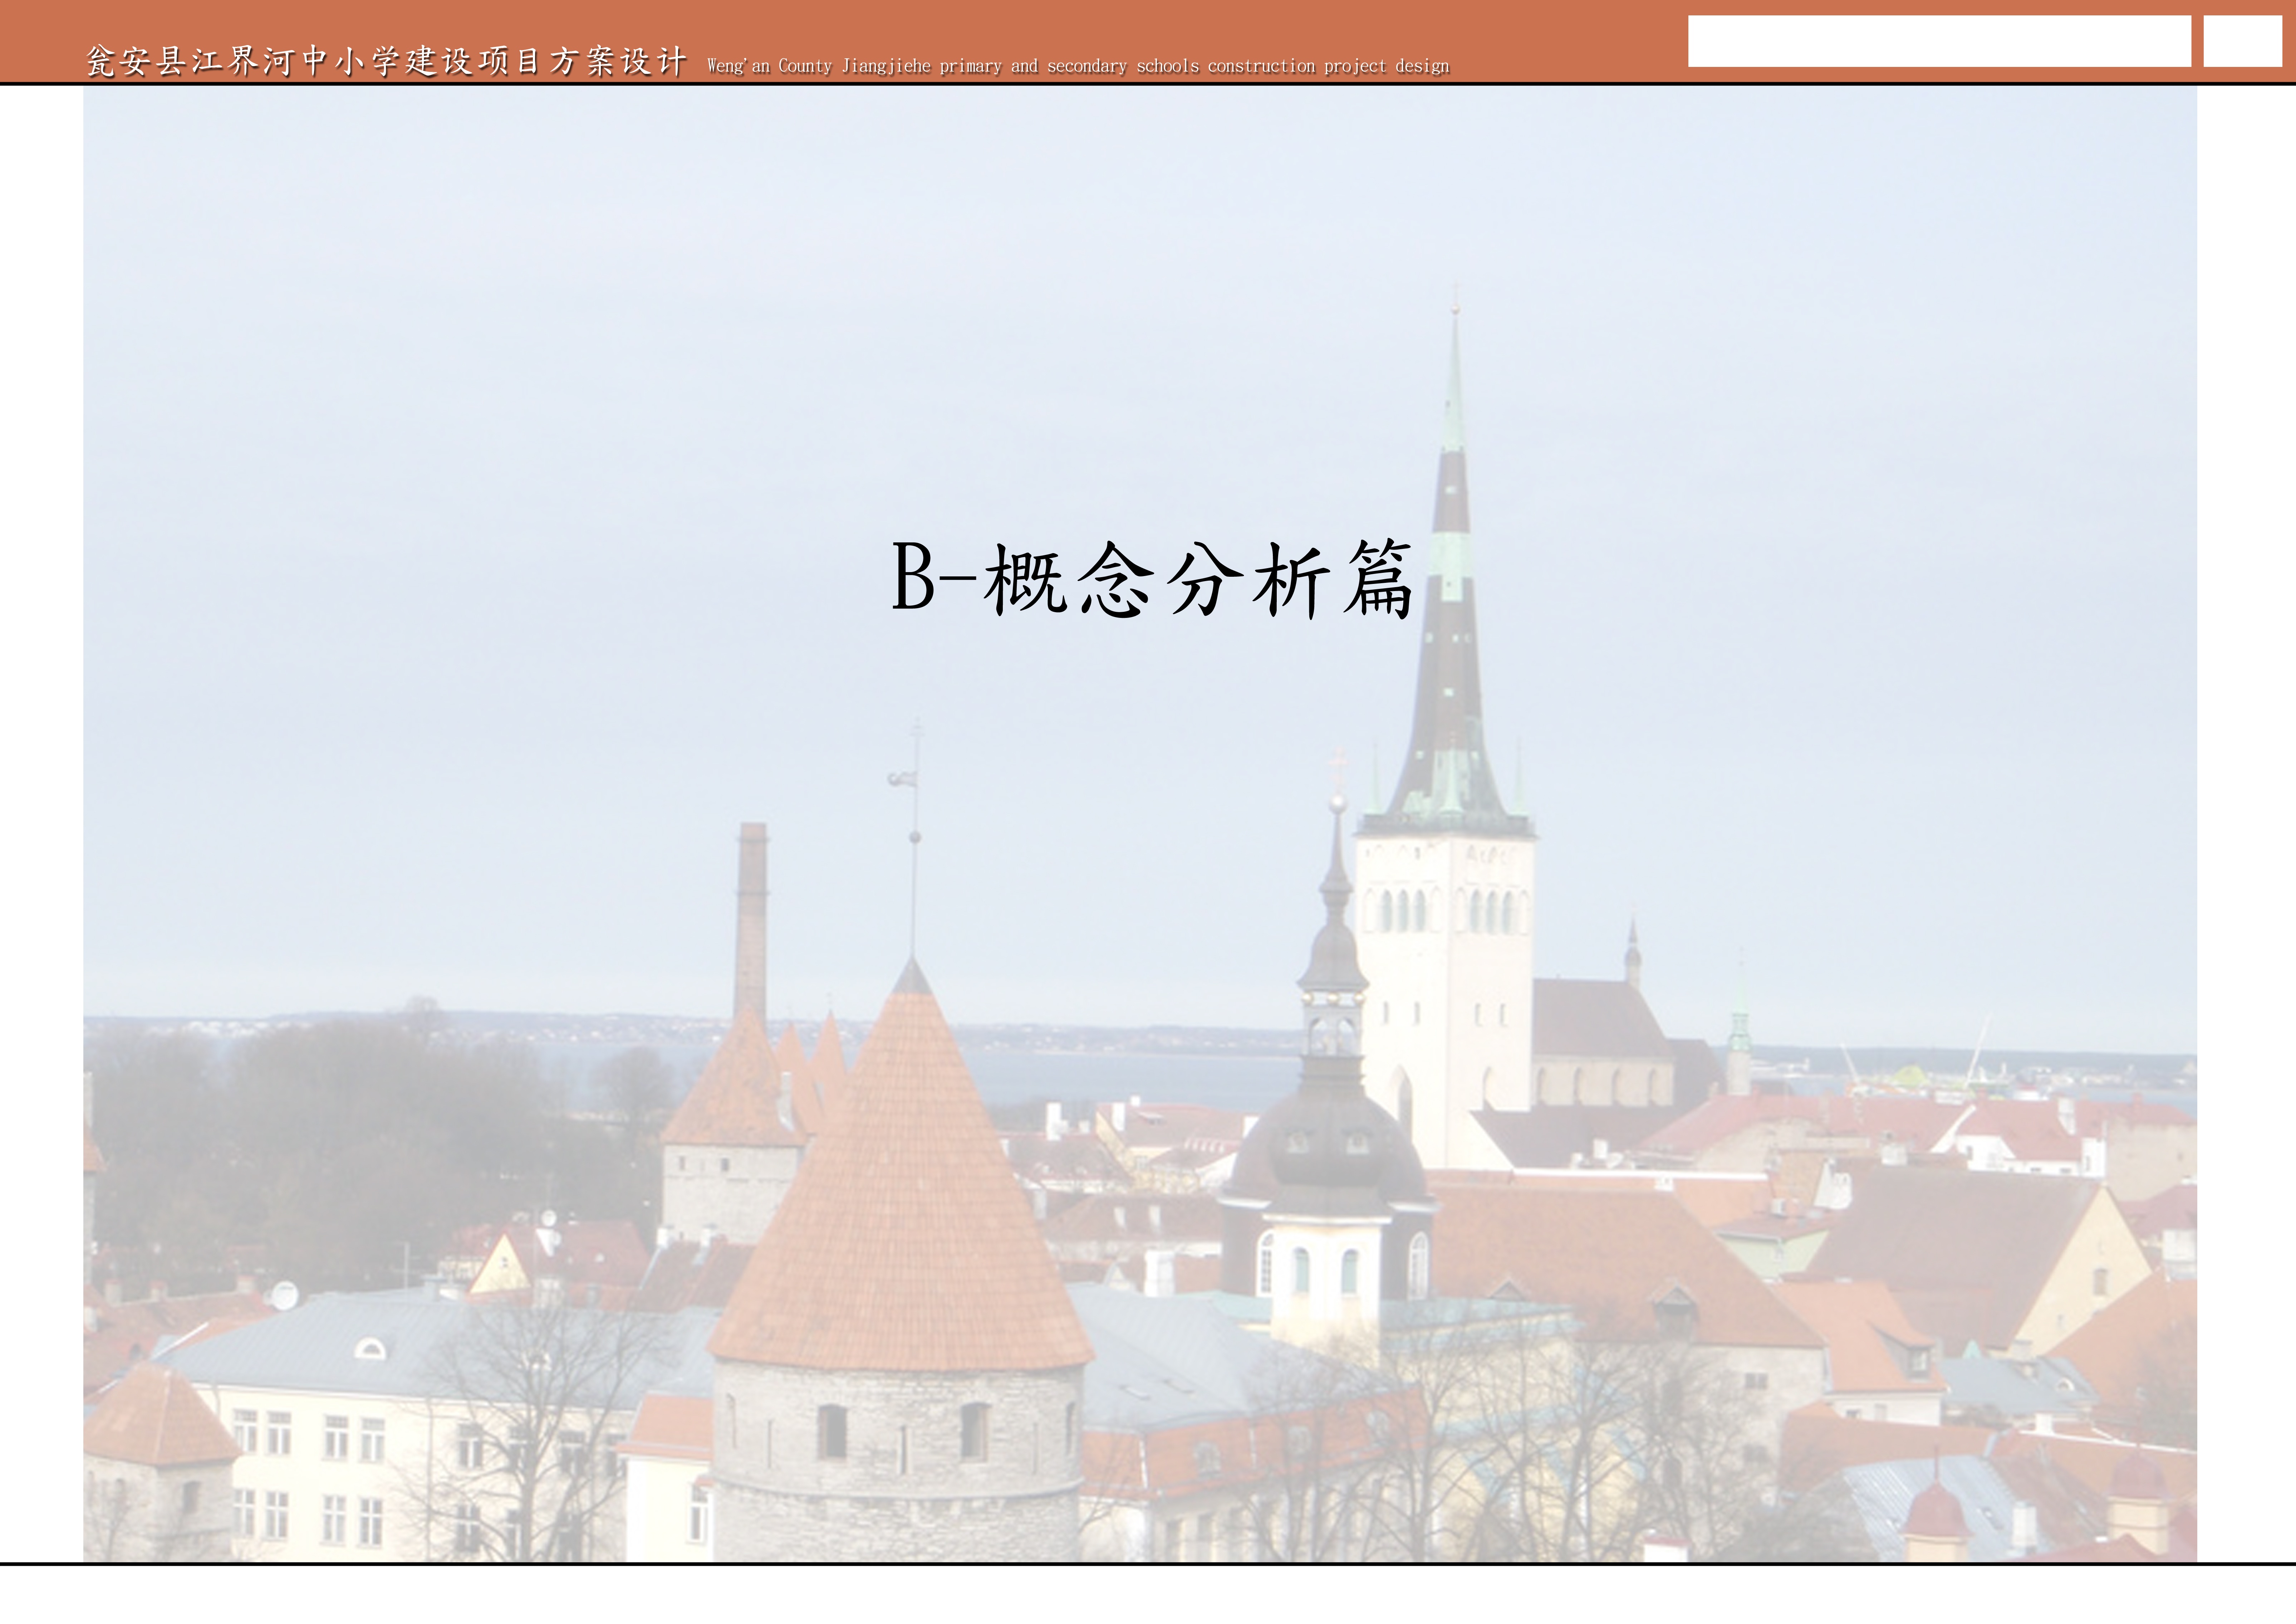The height and width of the screenshot is (1624, 2296).
Task: Click the Chinese header title 瓮安县江界河中小学建设项目方案设计
Action: pos(387,61)
